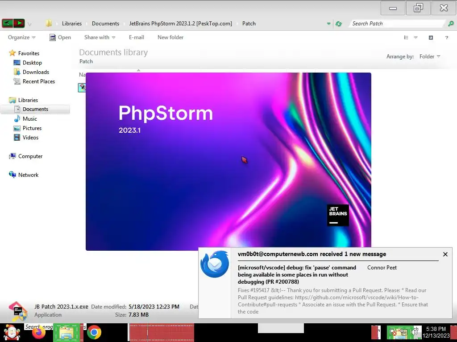457x342 pixels.
Task: Focus the Search Patch box
Action: [x=398, y=24]
